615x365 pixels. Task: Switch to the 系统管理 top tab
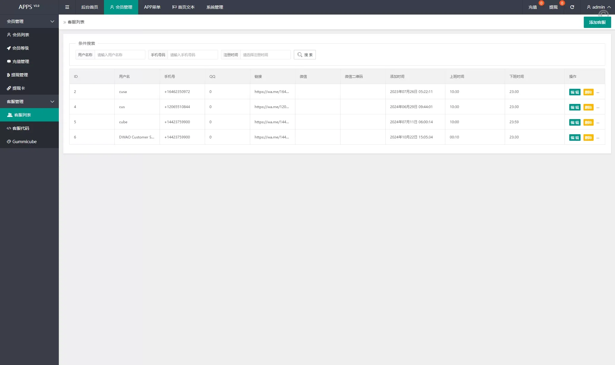215,7
